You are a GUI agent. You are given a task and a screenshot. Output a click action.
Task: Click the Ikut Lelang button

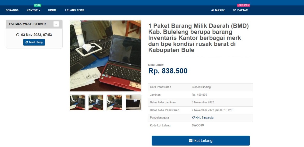coord(201,141)
